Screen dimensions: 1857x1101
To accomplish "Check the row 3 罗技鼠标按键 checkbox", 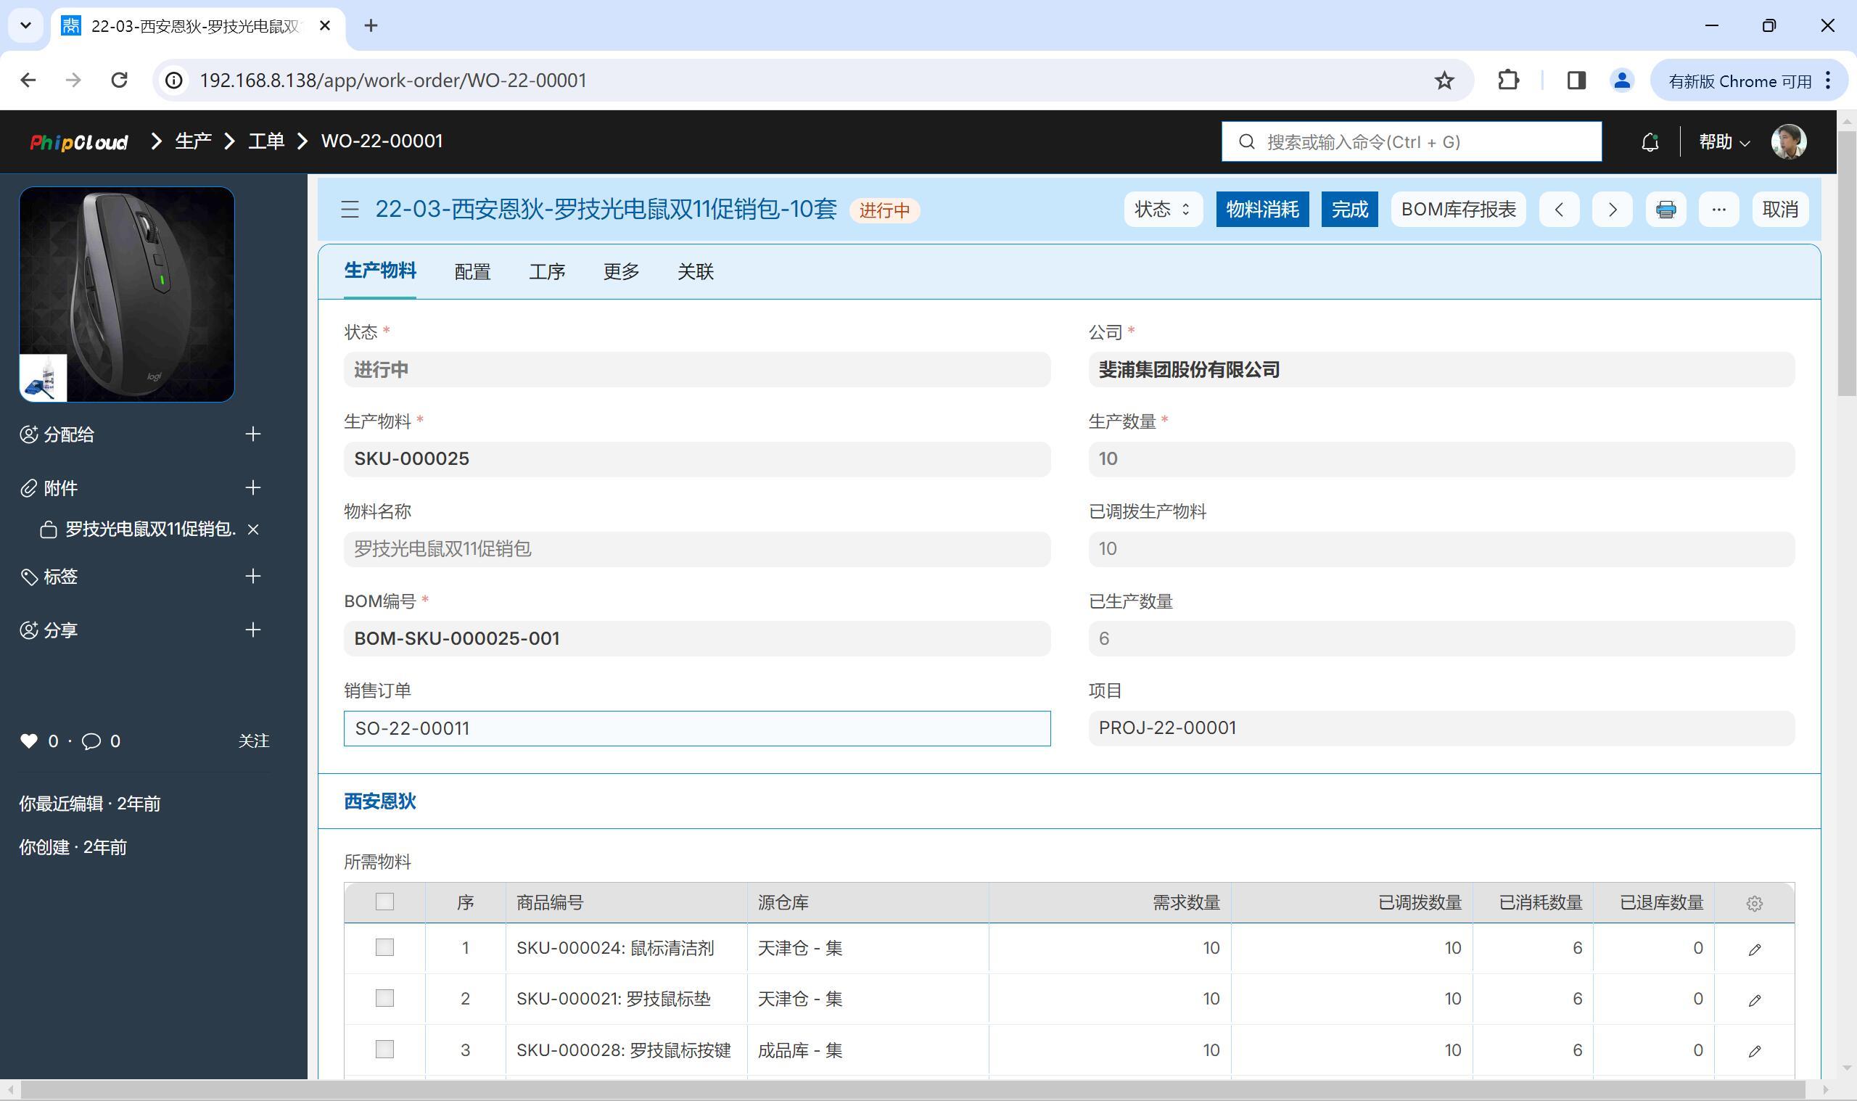I will 384,1049.
